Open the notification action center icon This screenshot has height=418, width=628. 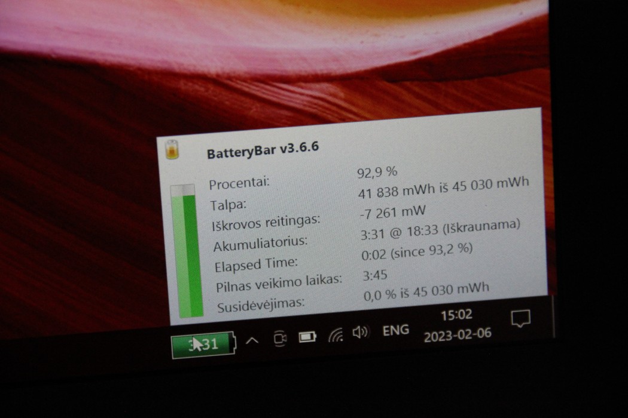(521, 319)
